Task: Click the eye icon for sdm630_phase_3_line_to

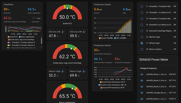Action: pyautogui.click(x=142, y=87)
